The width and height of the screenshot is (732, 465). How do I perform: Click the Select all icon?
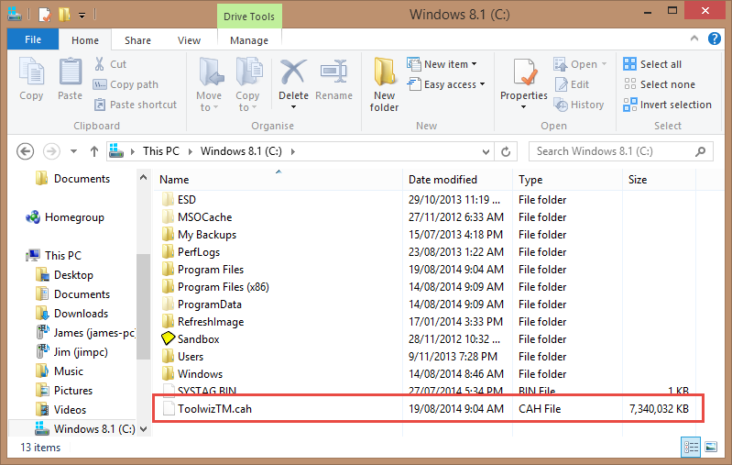pyautogui.click(x=629, y=64)
